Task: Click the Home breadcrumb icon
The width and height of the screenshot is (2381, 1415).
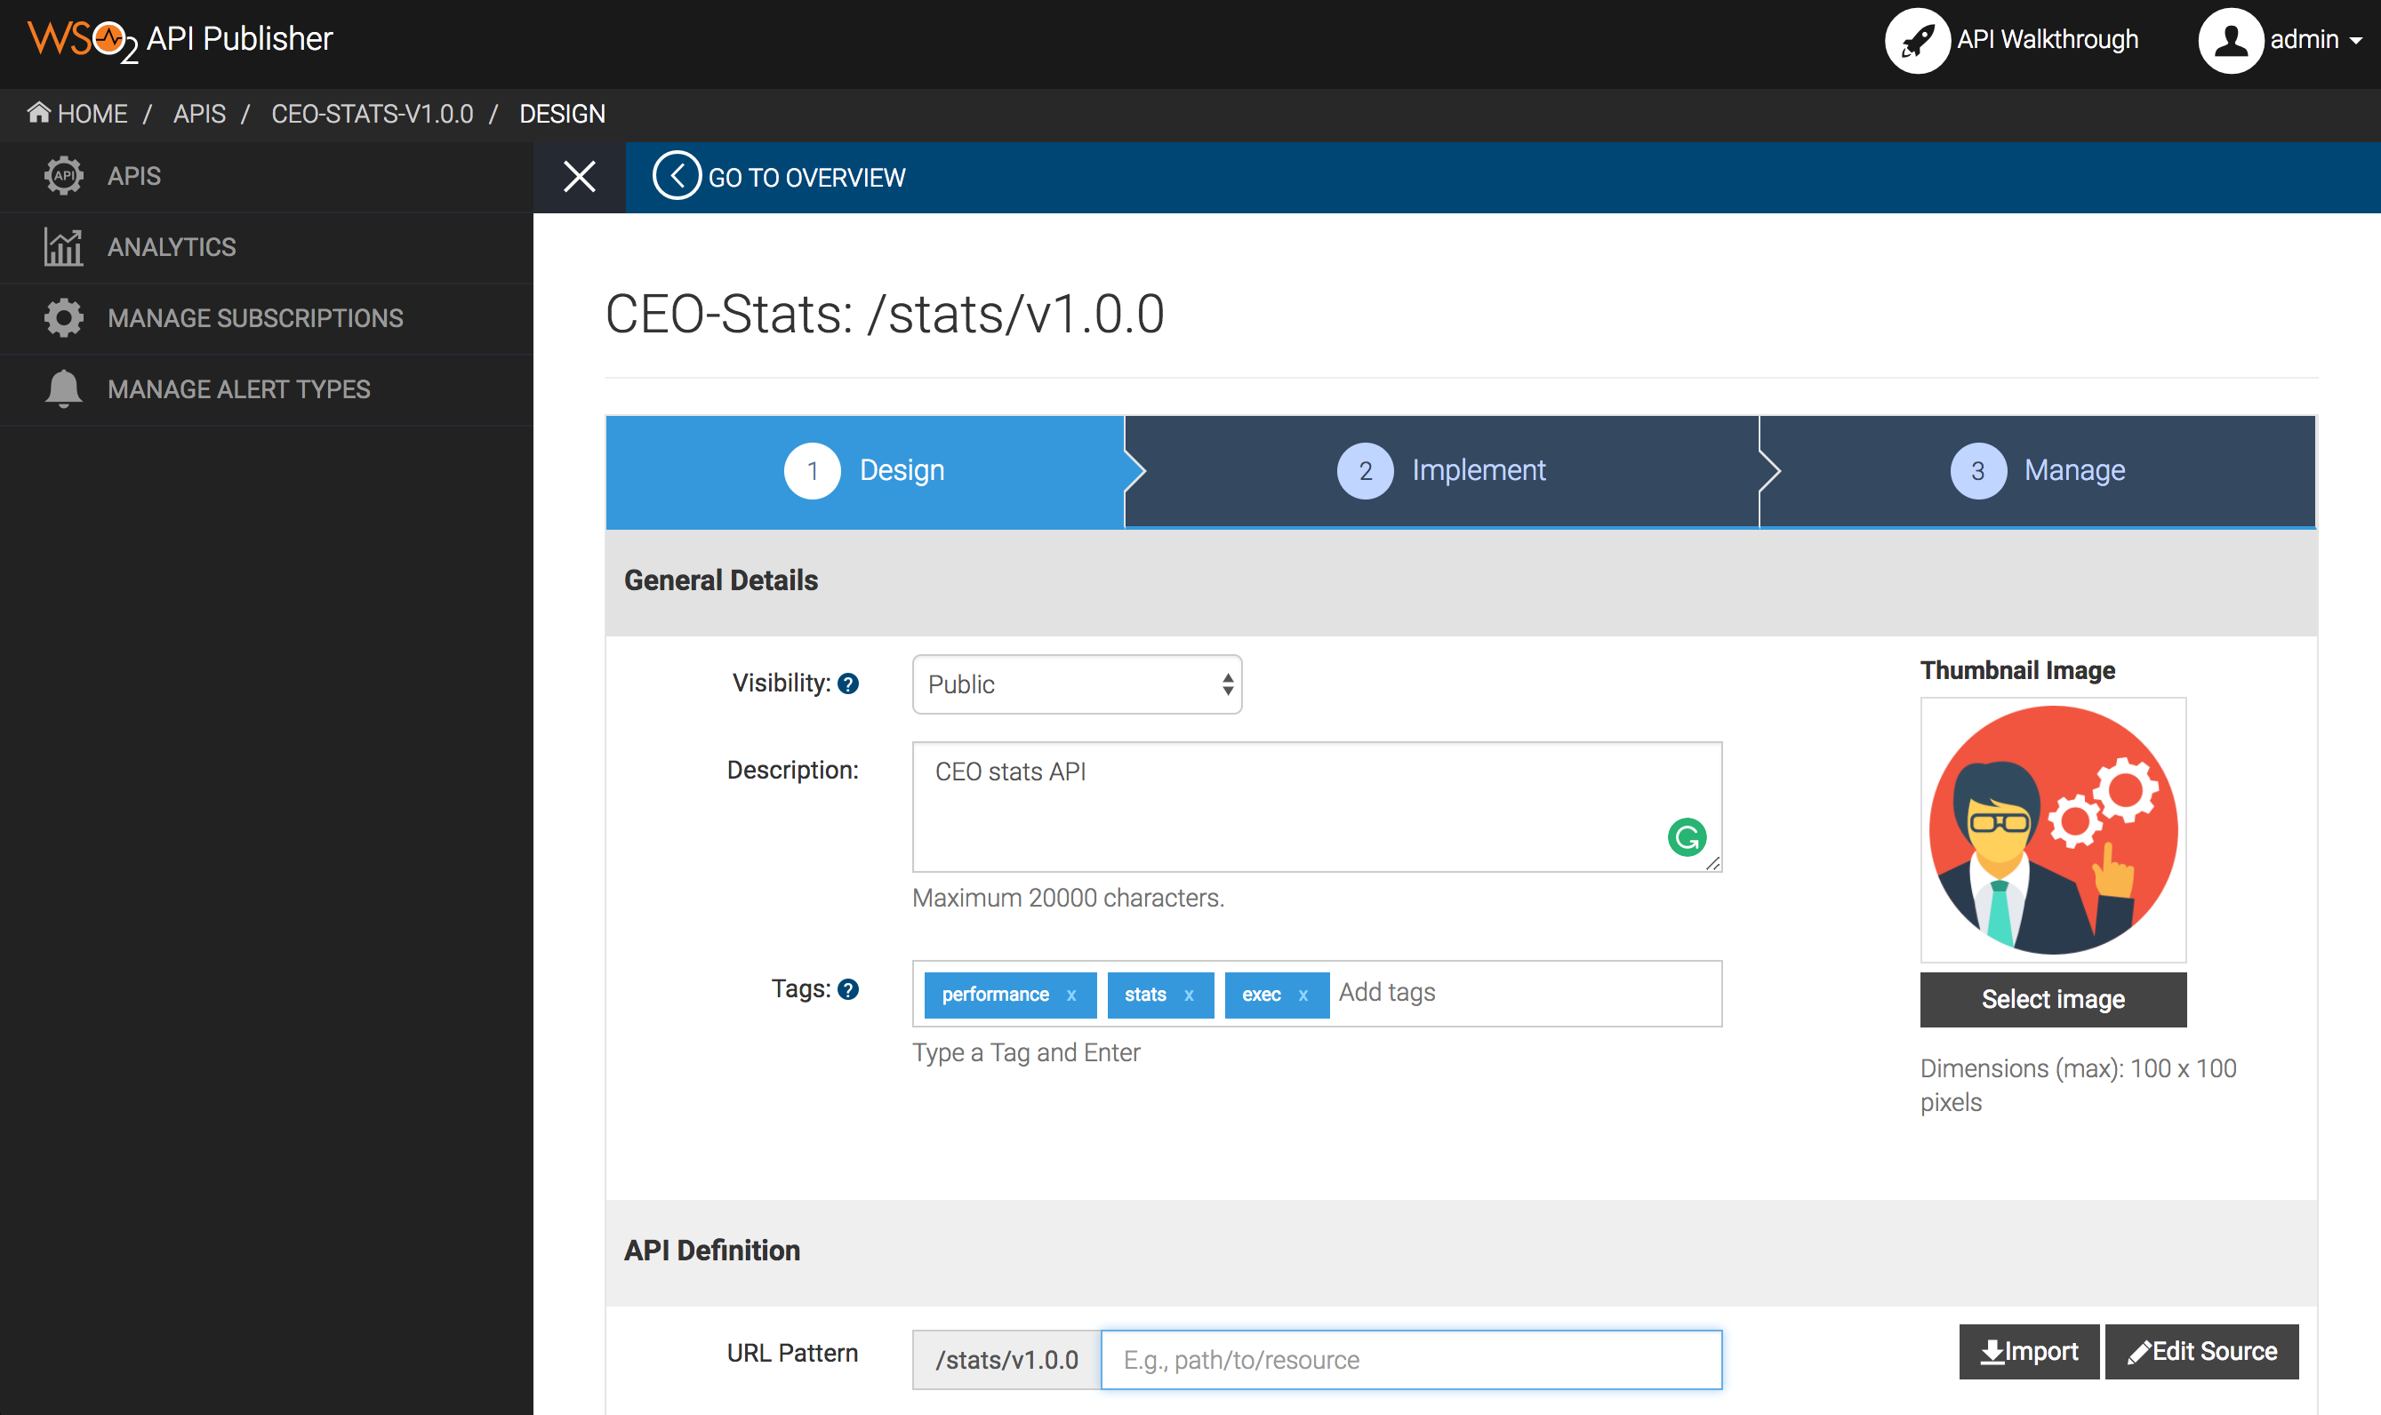Action: pos(39,112)
